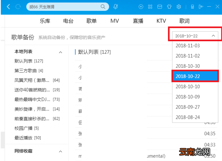222x161 pixels.
Task: Collapse the 本地列表 section chevron
Action: 60,52
